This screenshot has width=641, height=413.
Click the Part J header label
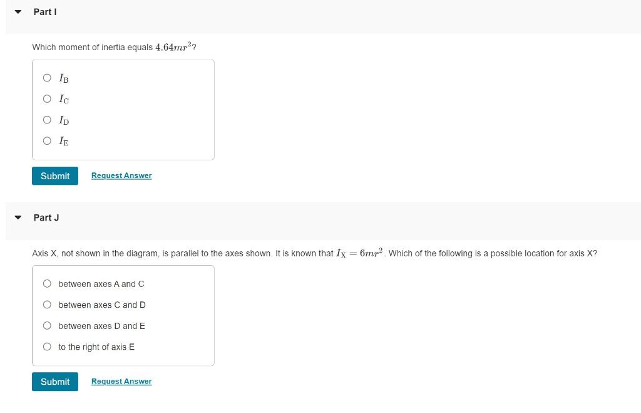tap(46, 217)
